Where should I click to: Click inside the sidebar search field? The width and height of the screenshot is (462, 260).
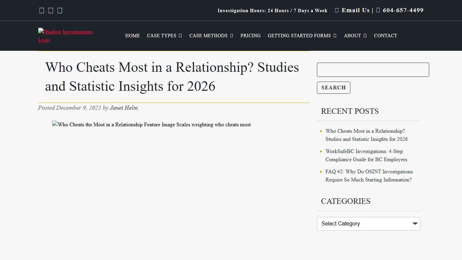(x=372, y=70)
